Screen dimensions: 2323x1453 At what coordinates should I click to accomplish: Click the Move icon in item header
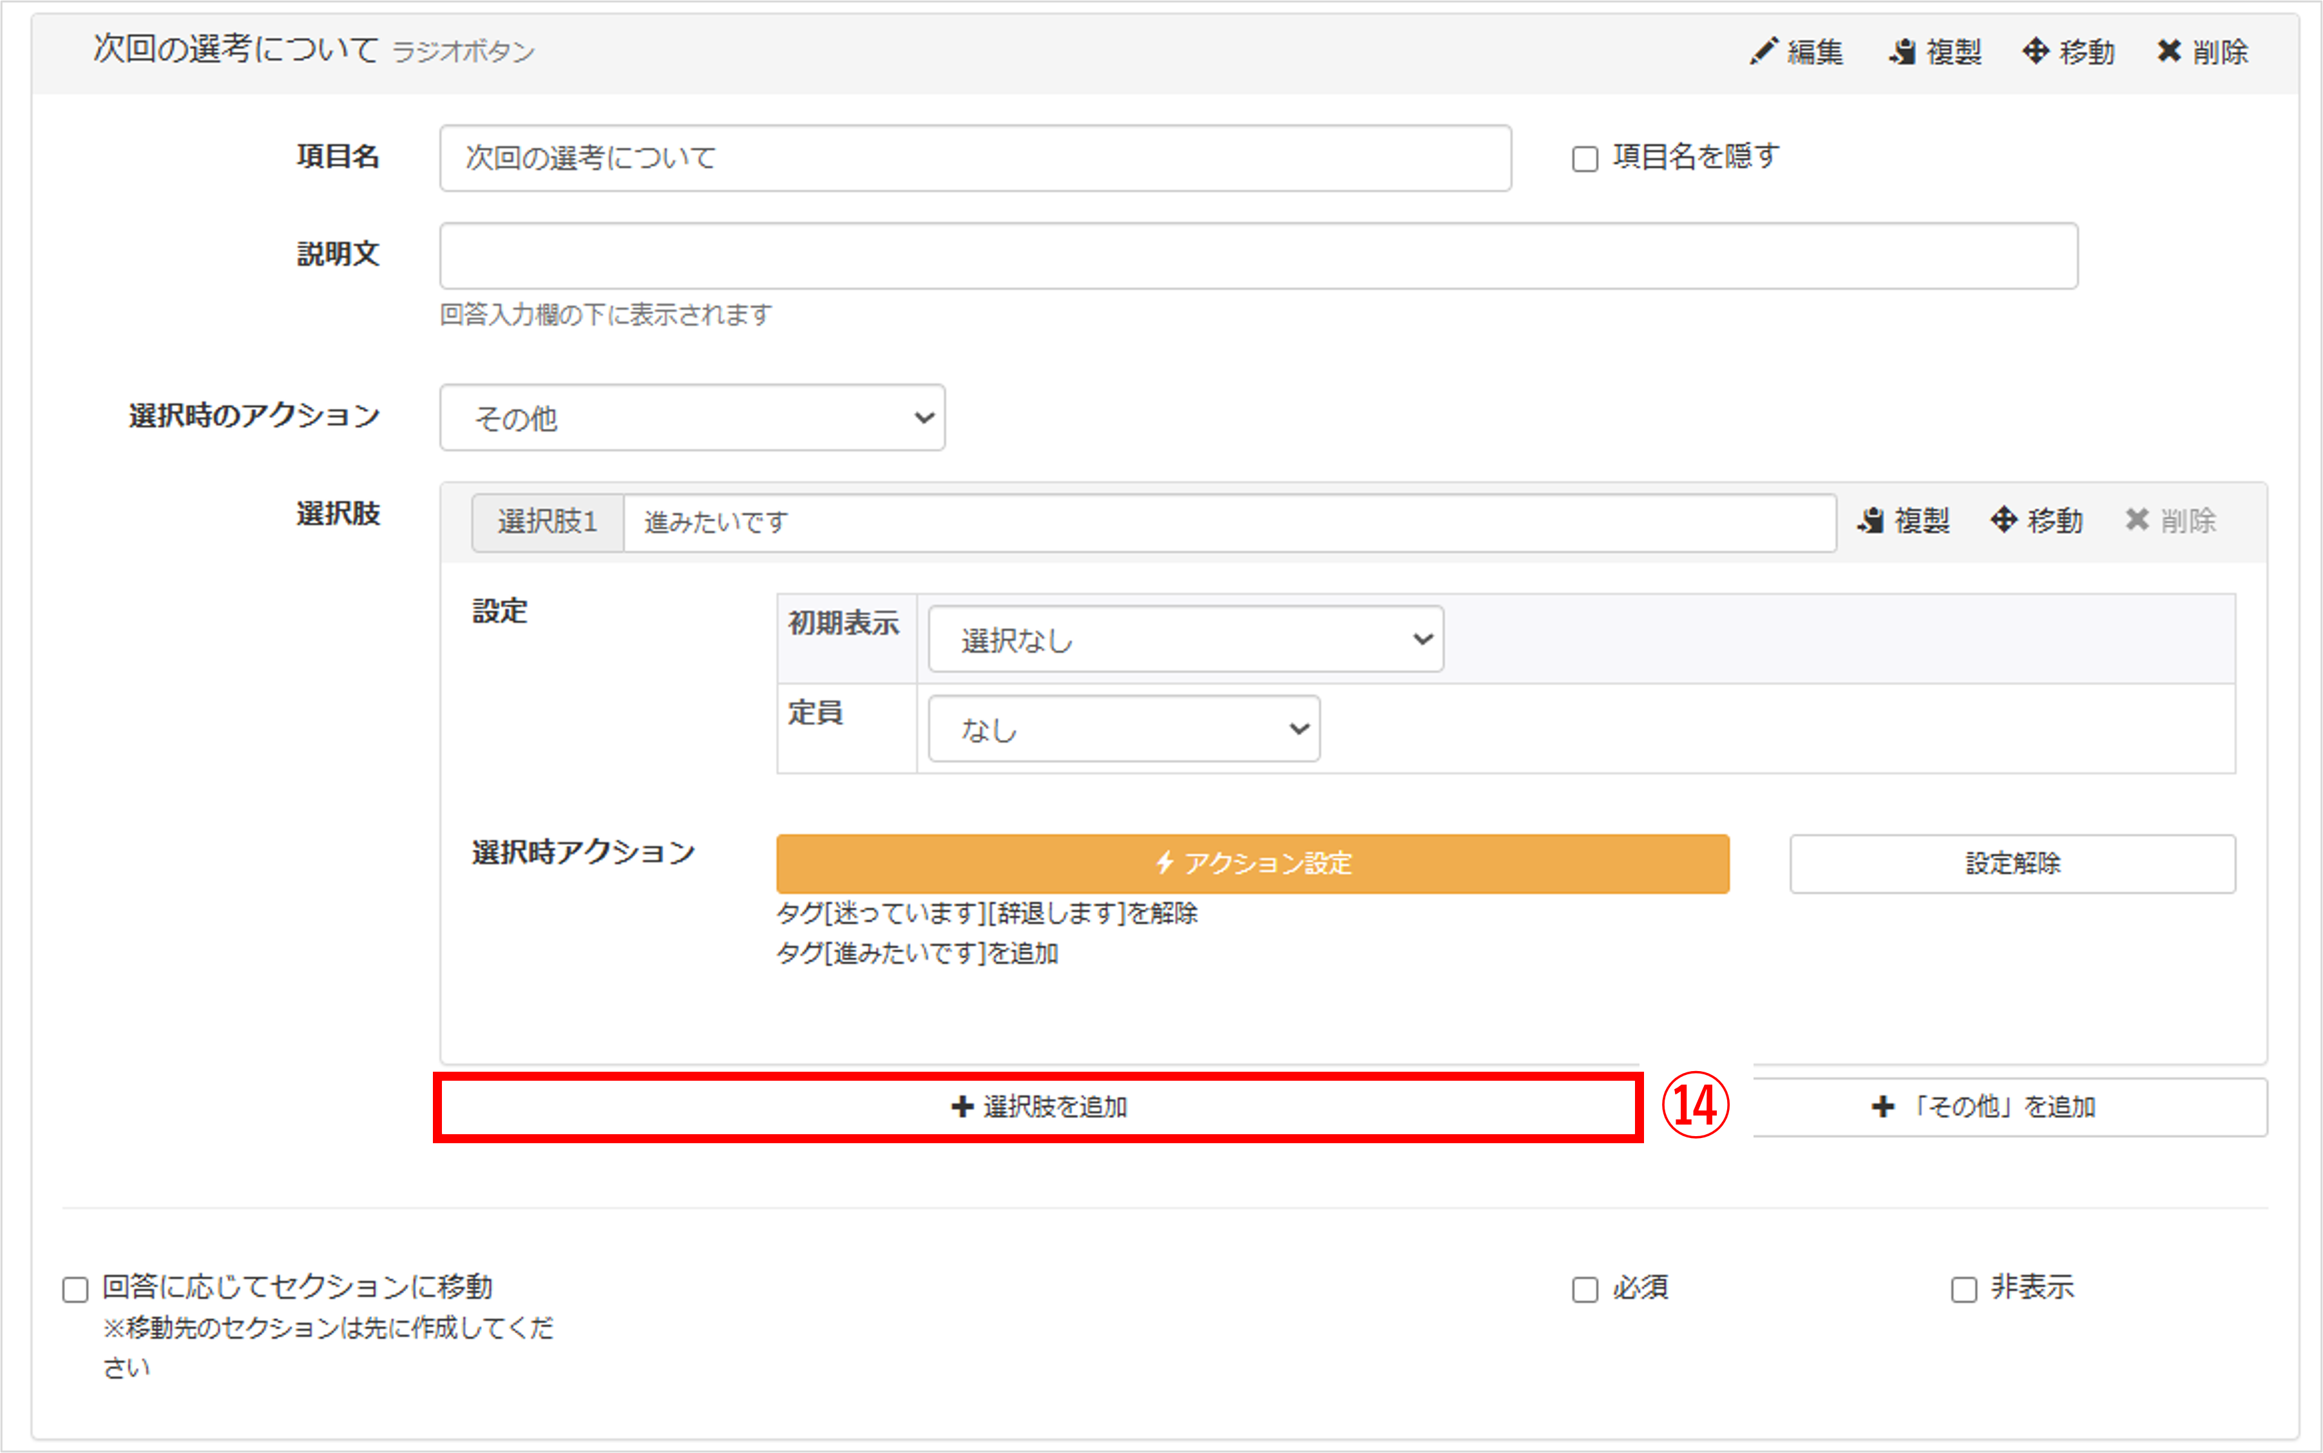pyautogui.click(x=2036, y=51)
